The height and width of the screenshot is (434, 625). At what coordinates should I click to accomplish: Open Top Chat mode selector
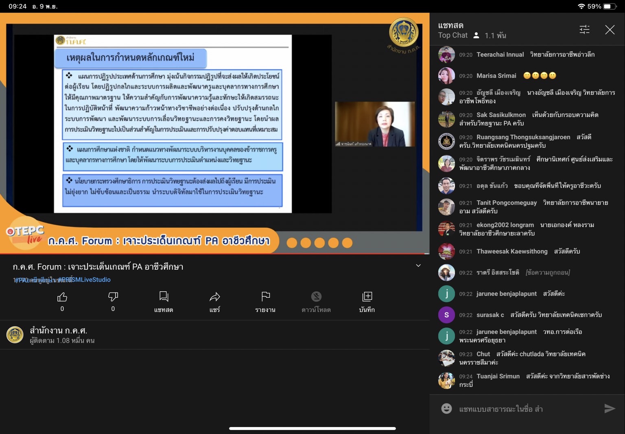[453, 35]
